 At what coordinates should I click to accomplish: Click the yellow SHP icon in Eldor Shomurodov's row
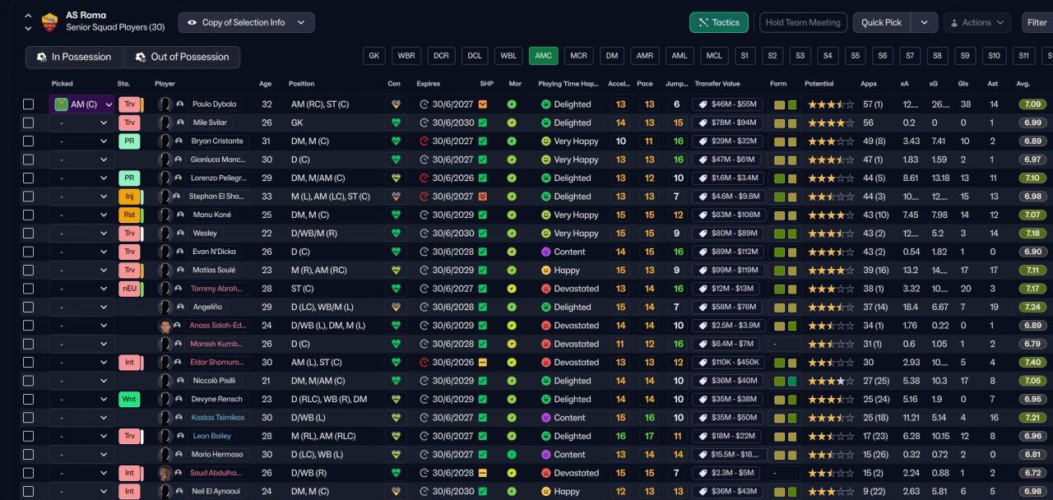tap(483, 362)
